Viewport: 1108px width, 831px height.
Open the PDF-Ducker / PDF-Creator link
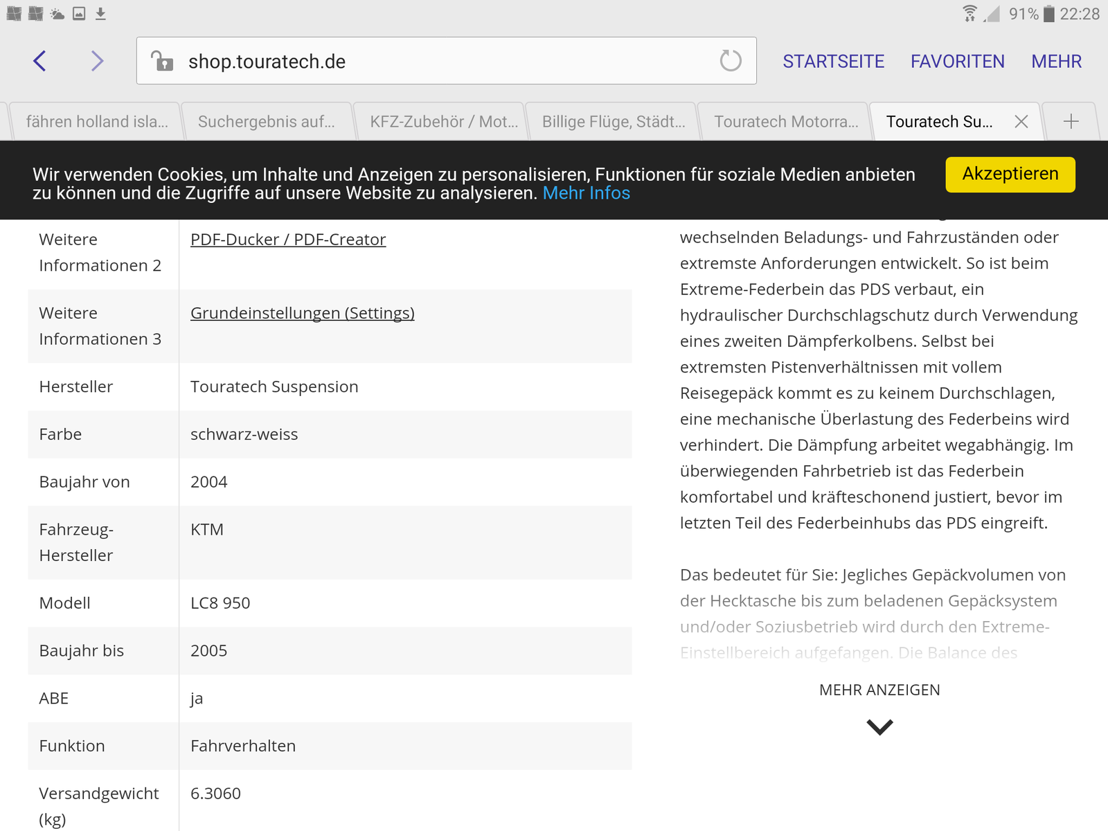tap(288, 240)
